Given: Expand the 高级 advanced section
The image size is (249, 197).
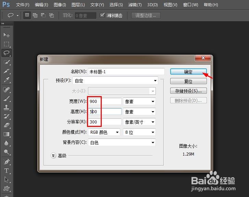Looking at the screenshot, I should coord(53,156).
